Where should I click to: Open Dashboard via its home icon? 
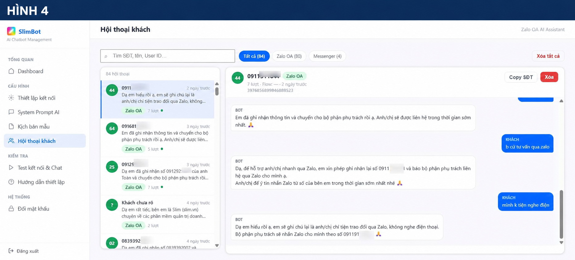coord(11,71)
